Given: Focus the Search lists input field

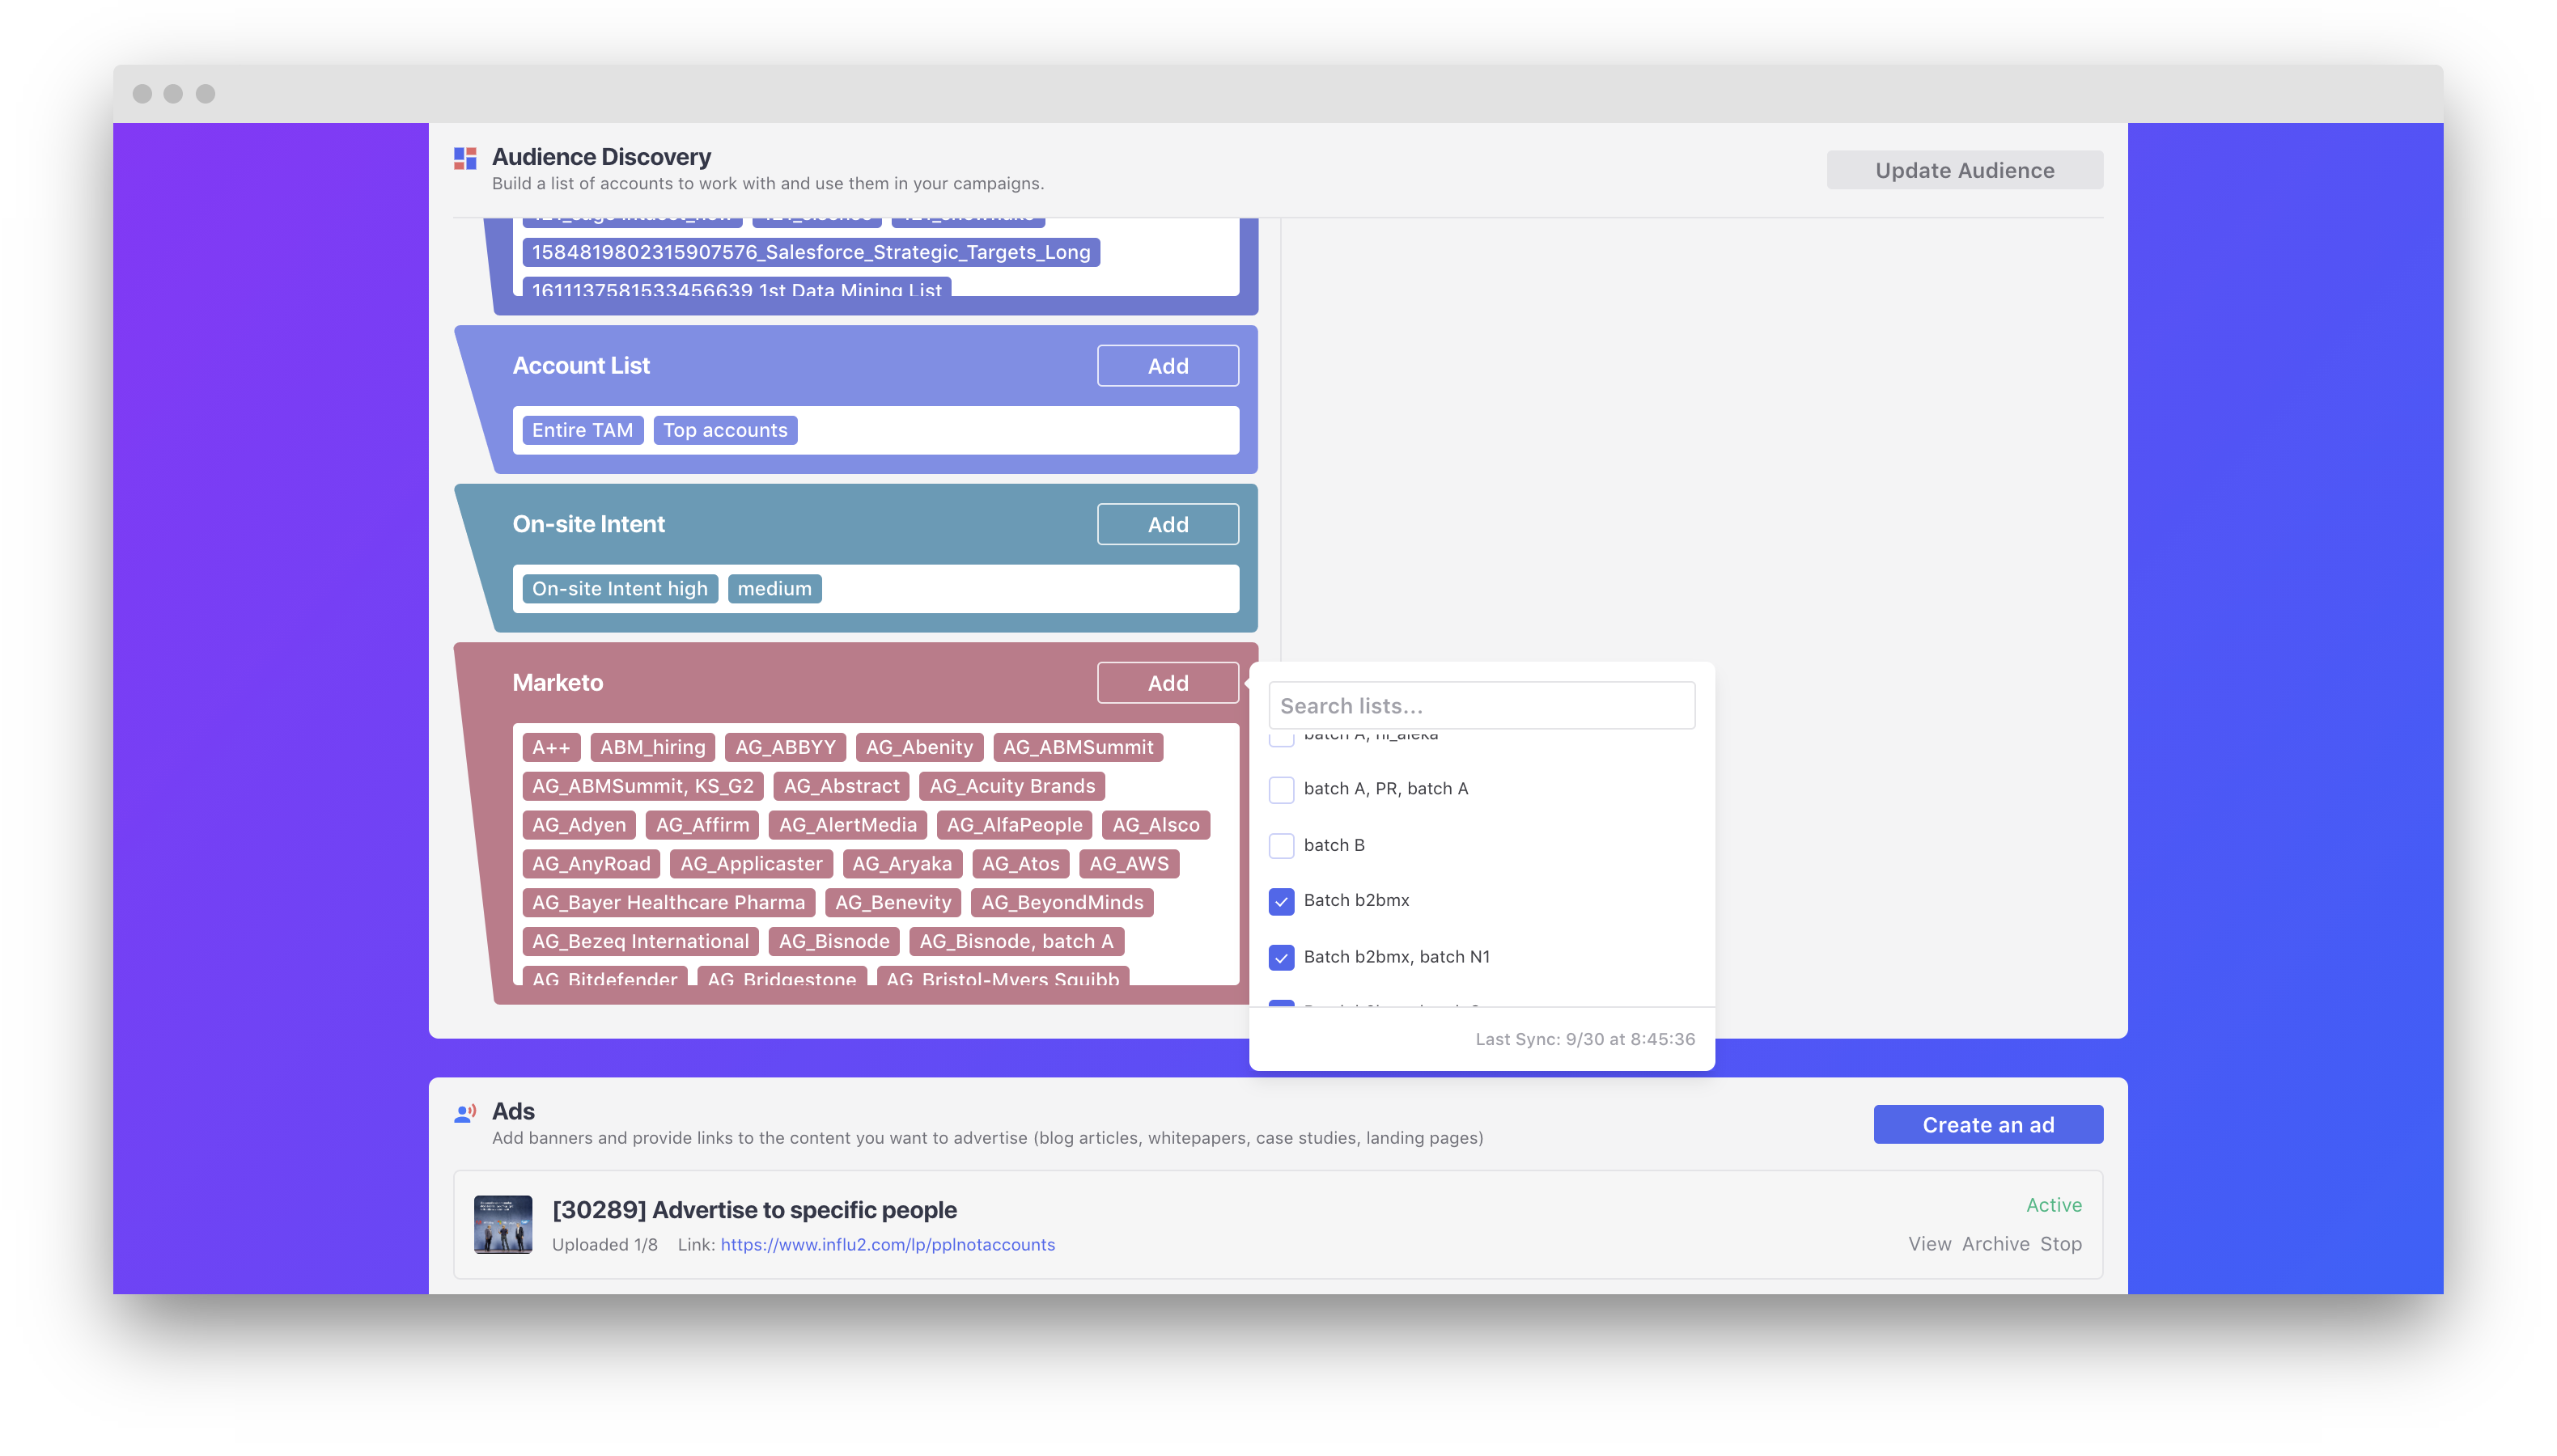Looking at the screenshot, I should [x=1481, y=706].
